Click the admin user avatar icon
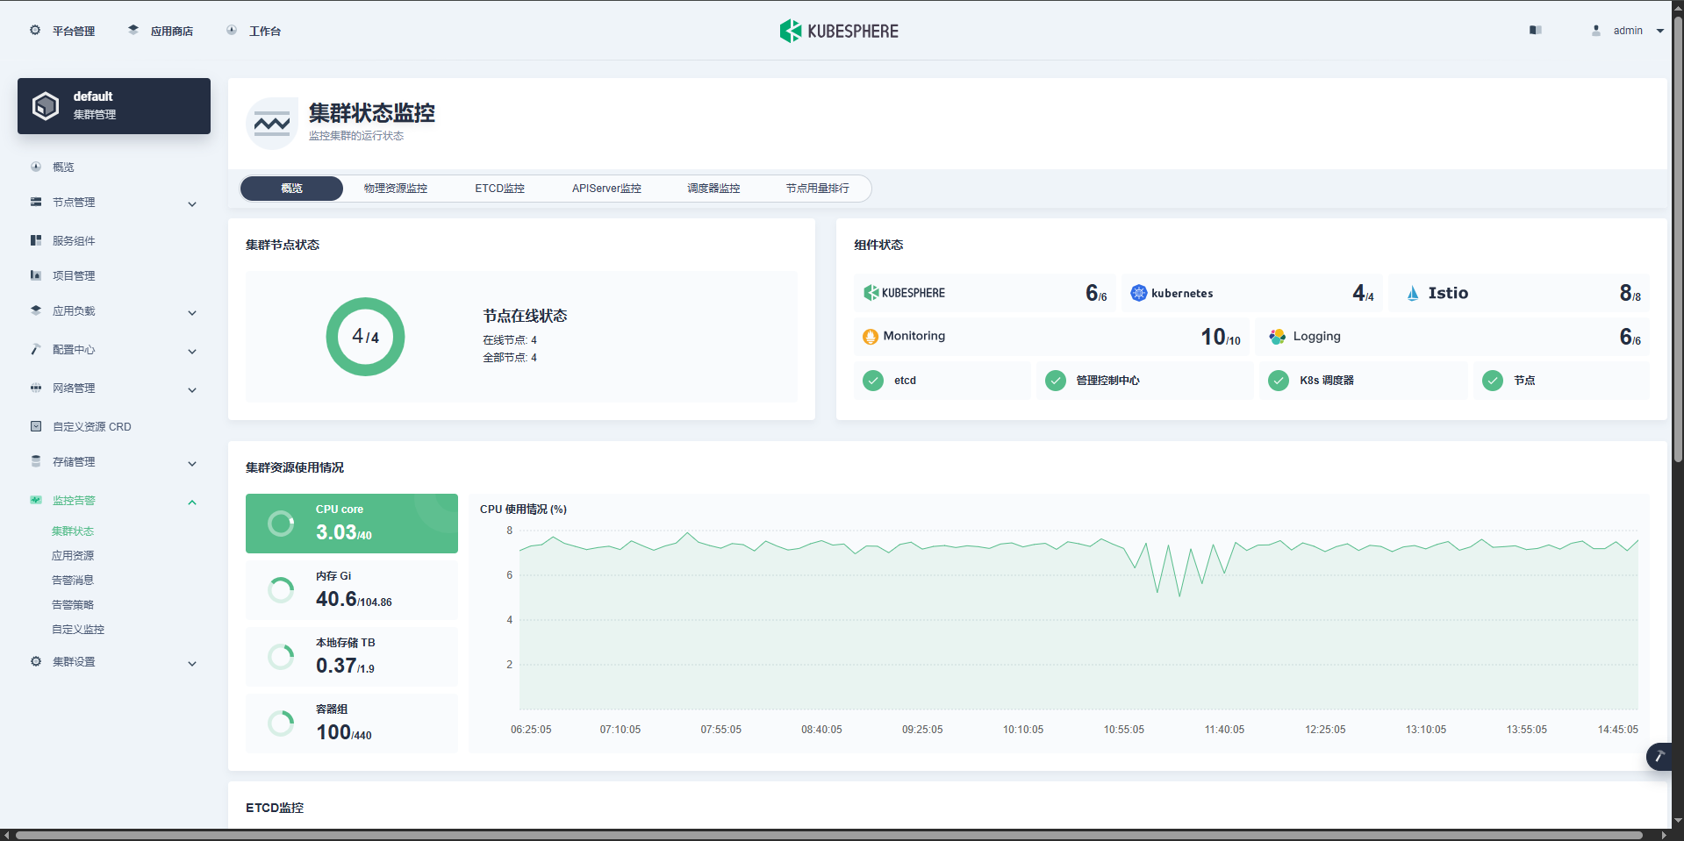1684x841 pixels. pyautogui.click(x=1596, y=30)
